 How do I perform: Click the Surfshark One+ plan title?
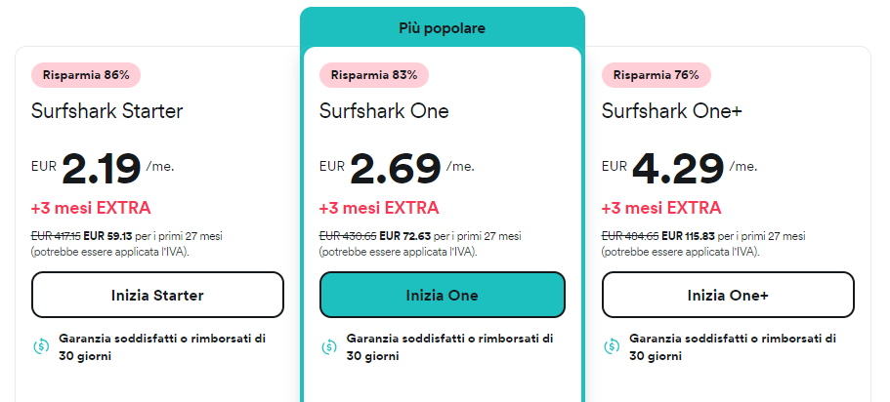[x=672, y=111]
